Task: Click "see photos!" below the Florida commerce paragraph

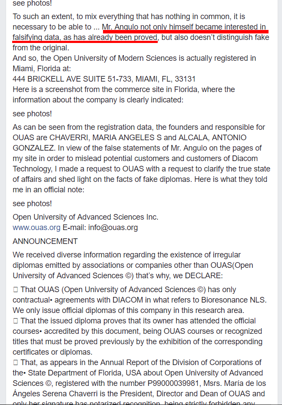Action: click(32, 114)
